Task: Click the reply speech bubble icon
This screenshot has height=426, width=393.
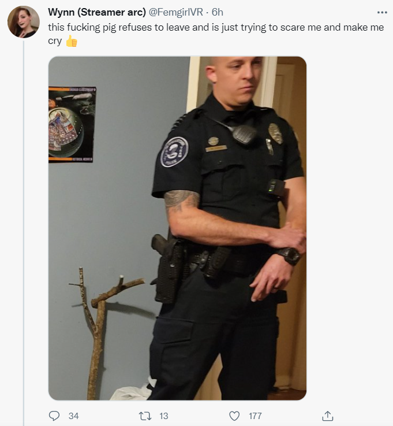Action: click(54, 416)
